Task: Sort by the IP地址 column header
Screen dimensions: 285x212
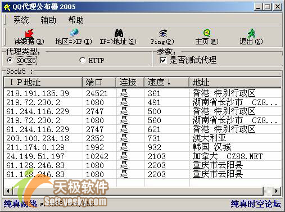Action: 43,82
